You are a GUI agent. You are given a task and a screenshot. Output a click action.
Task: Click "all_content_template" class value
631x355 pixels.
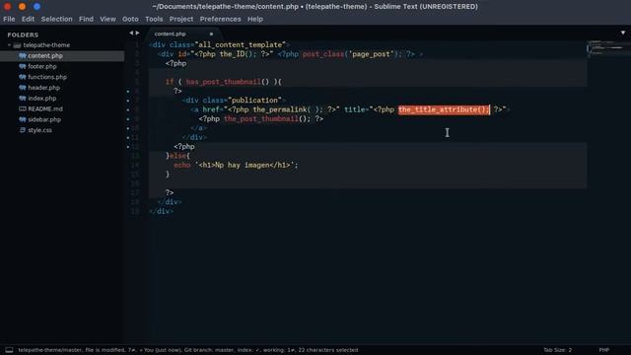pos(241,44)
